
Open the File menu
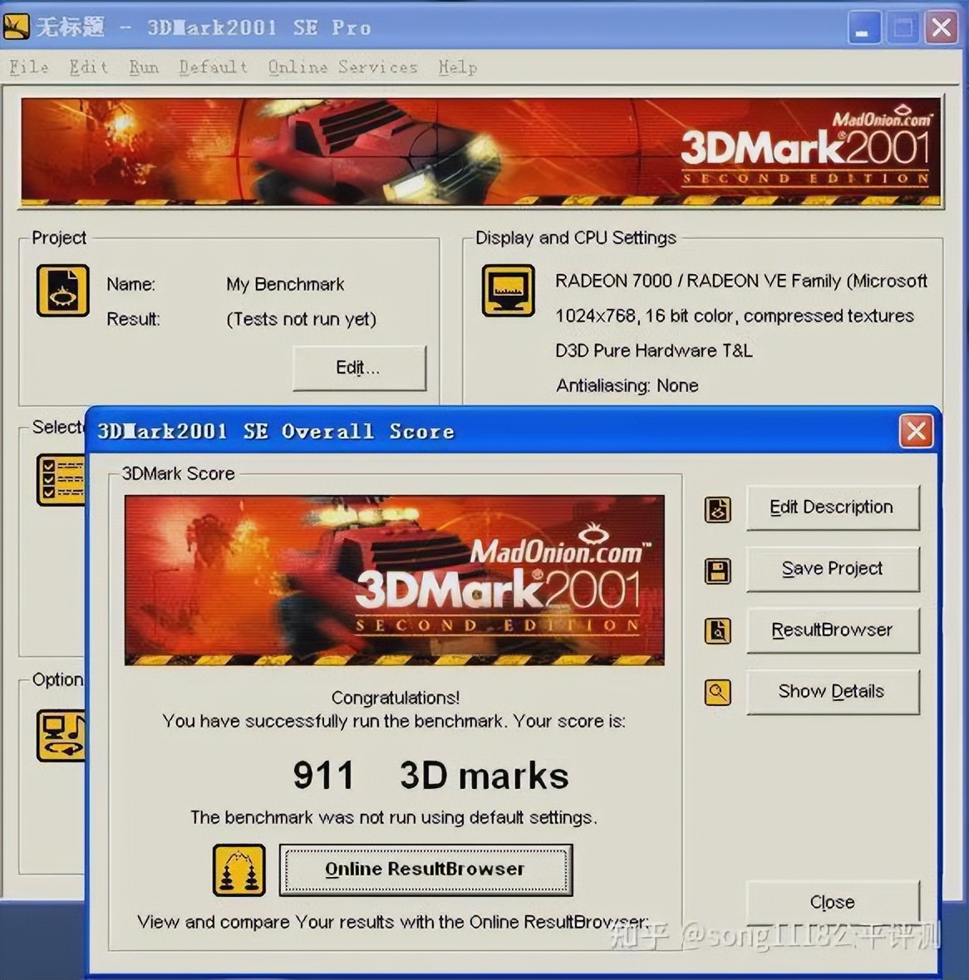[x=28, y=67]
